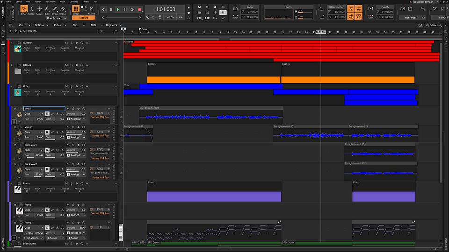Open the Mix Recall dropdown
This screenshot has width=449, height=252.
tap(412, 17)
